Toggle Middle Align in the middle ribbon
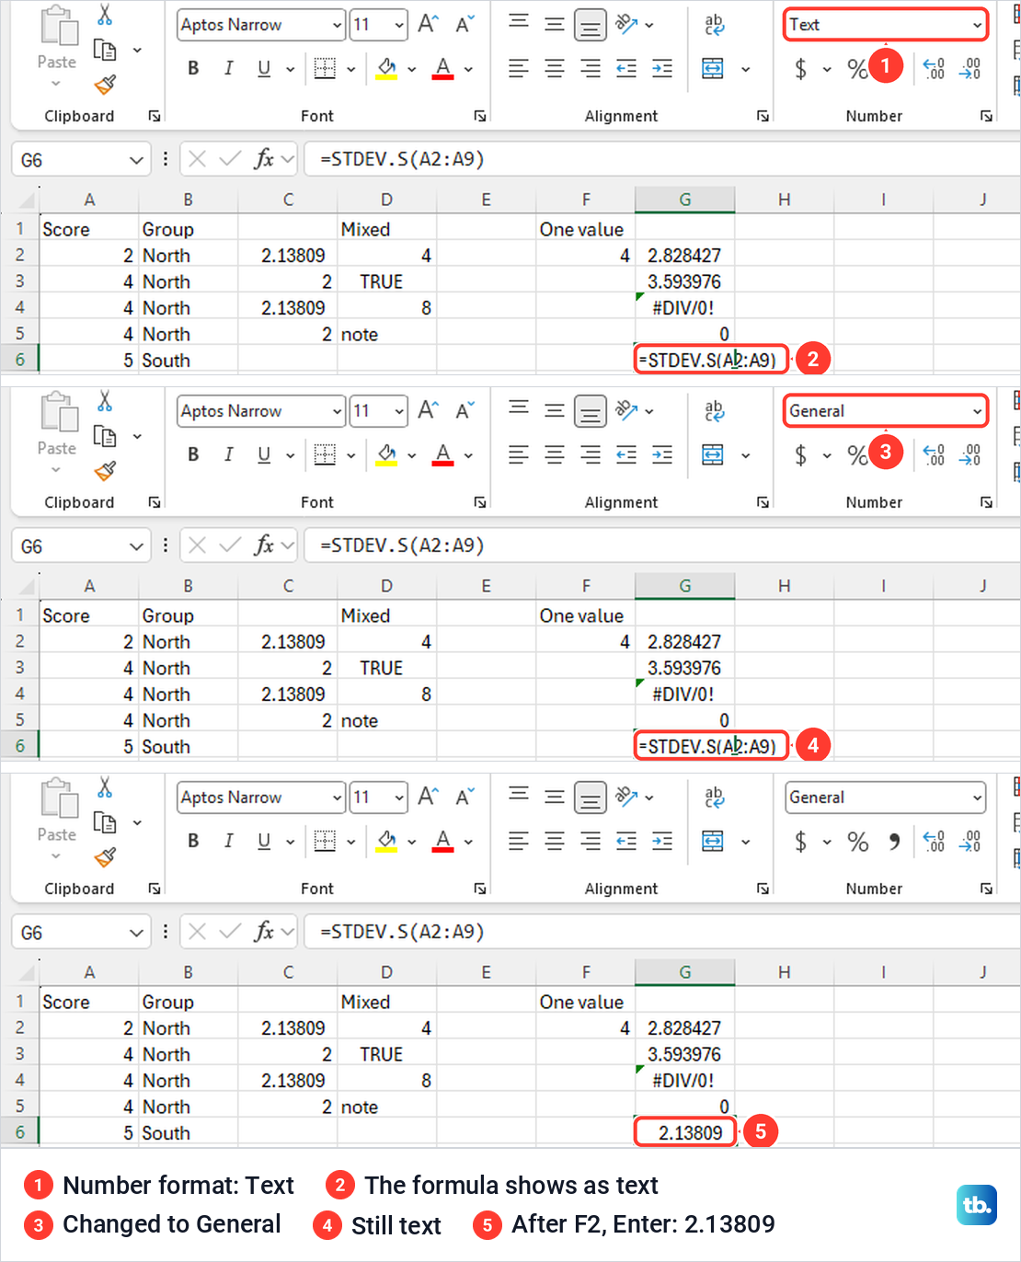Viewport: 1021px width, 1262px height. coord(554,411)
